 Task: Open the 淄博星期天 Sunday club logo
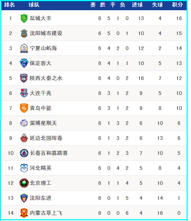click(x=24, y=123)
